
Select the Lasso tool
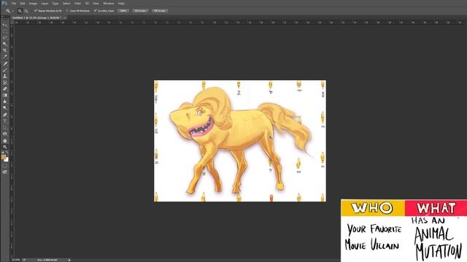pos(4,37)
